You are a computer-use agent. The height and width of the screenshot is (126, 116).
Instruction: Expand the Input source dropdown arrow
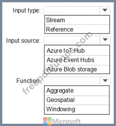105,40
